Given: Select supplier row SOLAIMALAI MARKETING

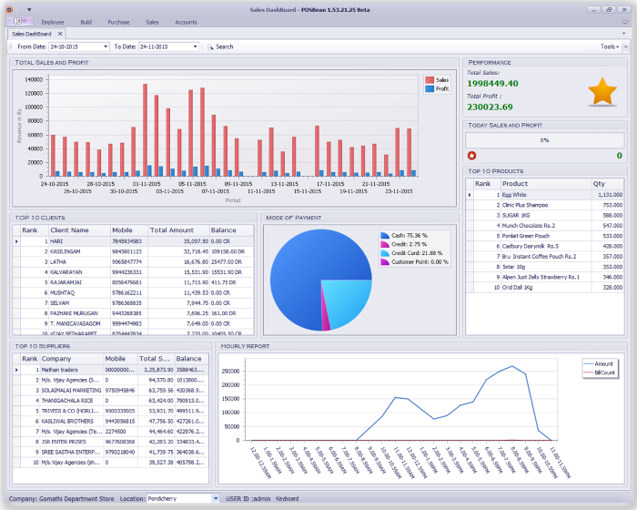Looking at the screenshot, I should 110,391.
